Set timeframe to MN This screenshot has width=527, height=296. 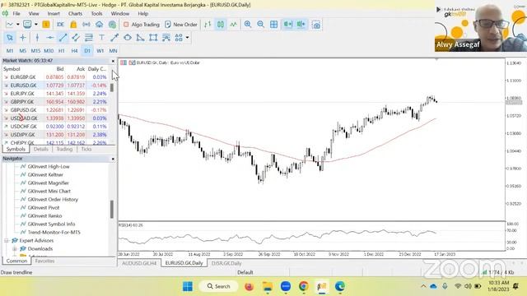tap(113, 51)
